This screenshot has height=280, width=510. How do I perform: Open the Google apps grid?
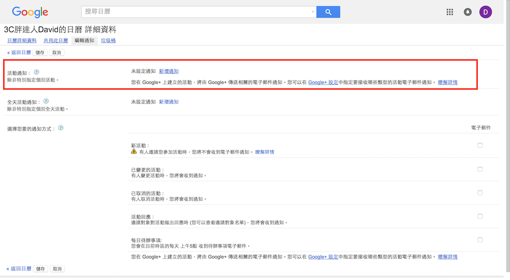coord(450,12)
